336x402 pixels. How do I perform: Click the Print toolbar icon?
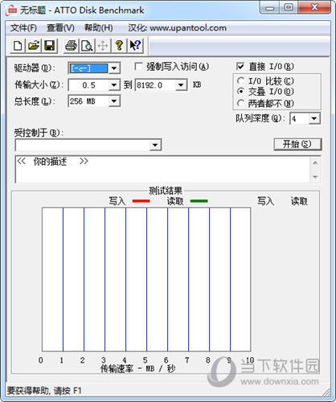click(71, 46)
